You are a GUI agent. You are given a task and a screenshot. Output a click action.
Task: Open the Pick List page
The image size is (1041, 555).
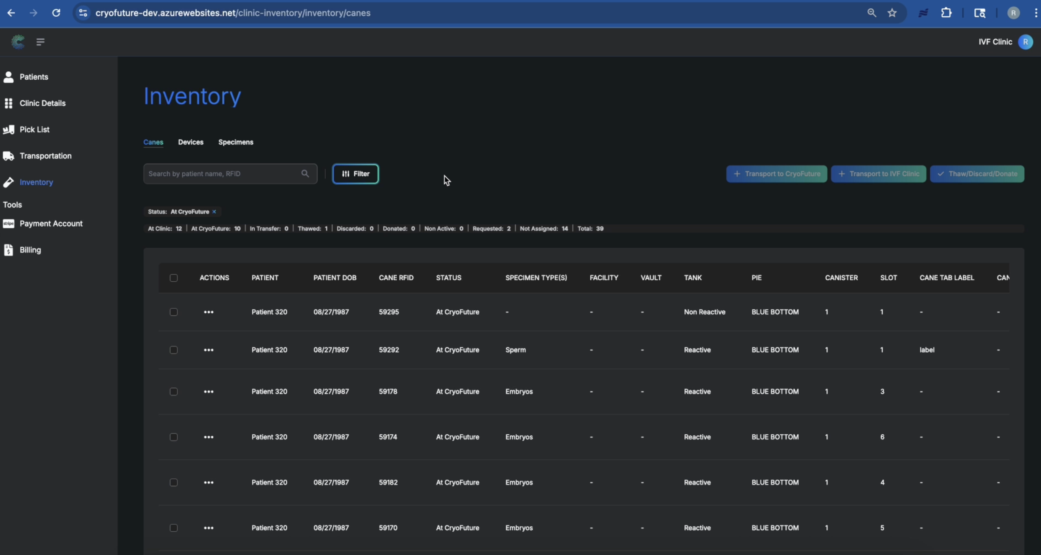tap(34, 129)
